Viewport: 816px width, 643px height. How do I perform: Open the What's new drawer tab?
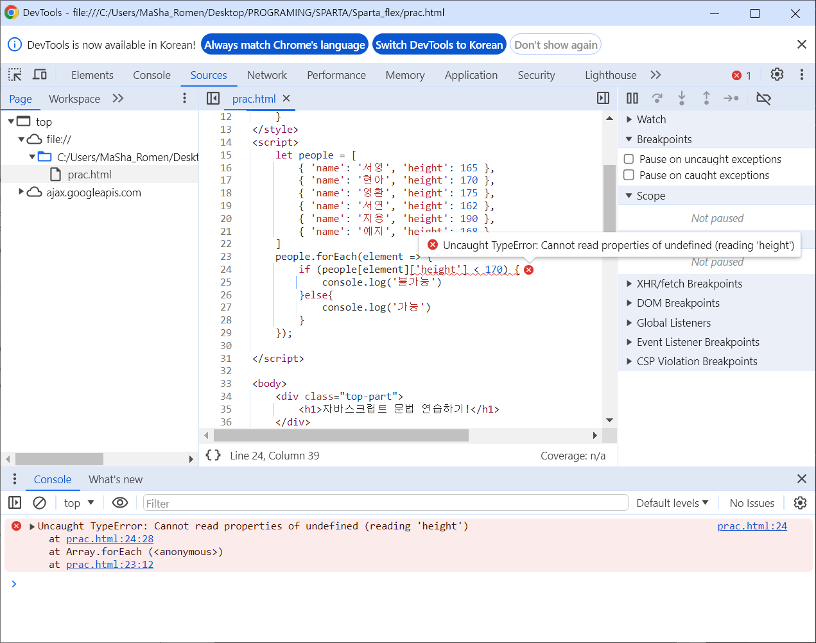coord(116,479)
